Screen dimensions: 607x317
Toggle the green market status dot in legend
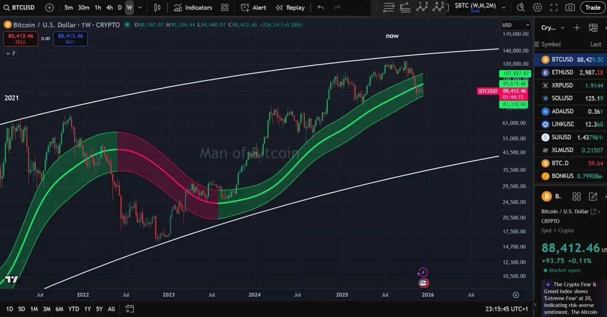127,25
